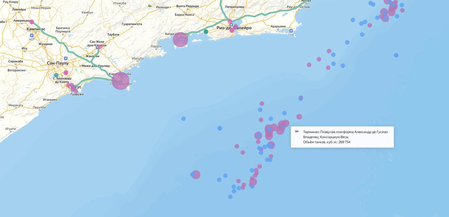Image resolution: width=449 pixels, height=217 pixels.
Task: Click the purple legend swatch in the tooltip
Action: coord(297,131)
